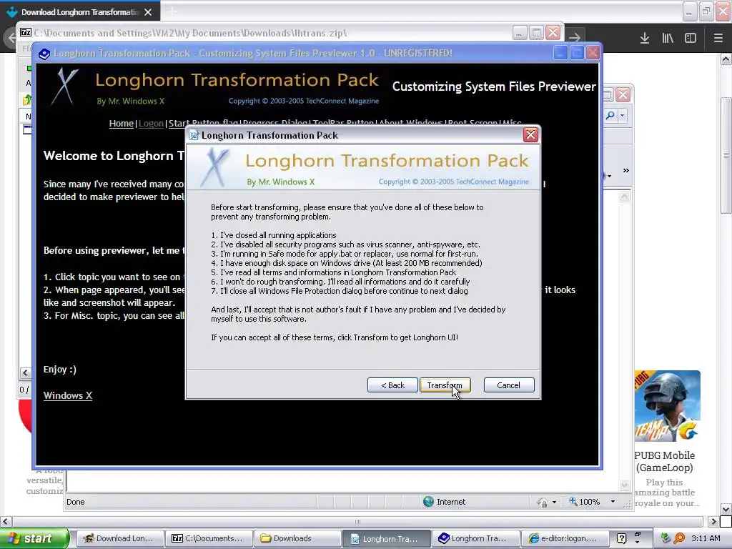Switch to Downloads folder taskbar item

[298, 538]
